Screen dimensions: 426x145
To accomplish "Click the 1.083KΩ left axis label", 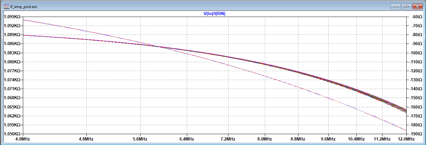I will tap(12, 52).
